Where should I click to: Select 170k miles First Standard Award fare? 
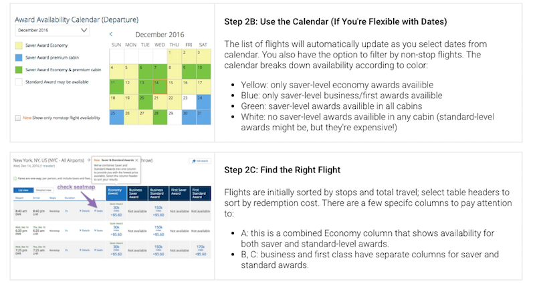[x=201, y=250]
